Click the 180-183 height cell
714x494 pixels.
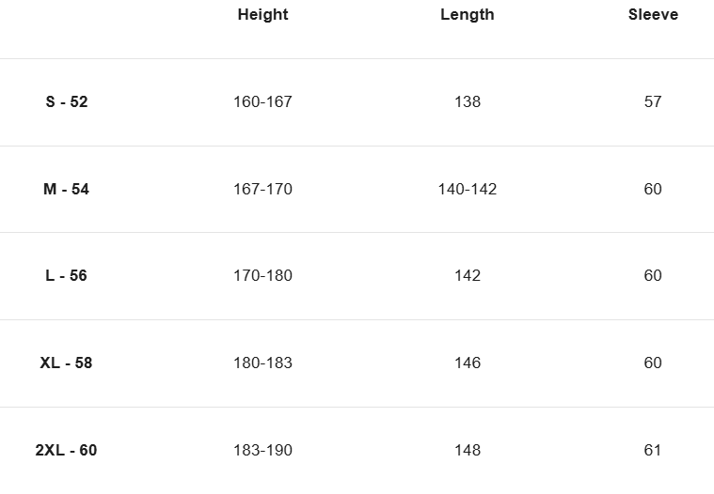(x=262, y=363)
